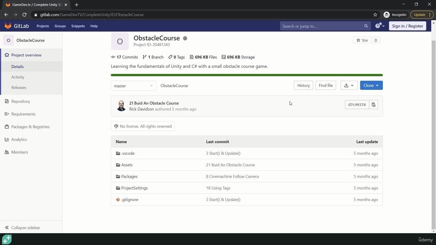Click the Incognito profile indicator

[x=395, y=15]
